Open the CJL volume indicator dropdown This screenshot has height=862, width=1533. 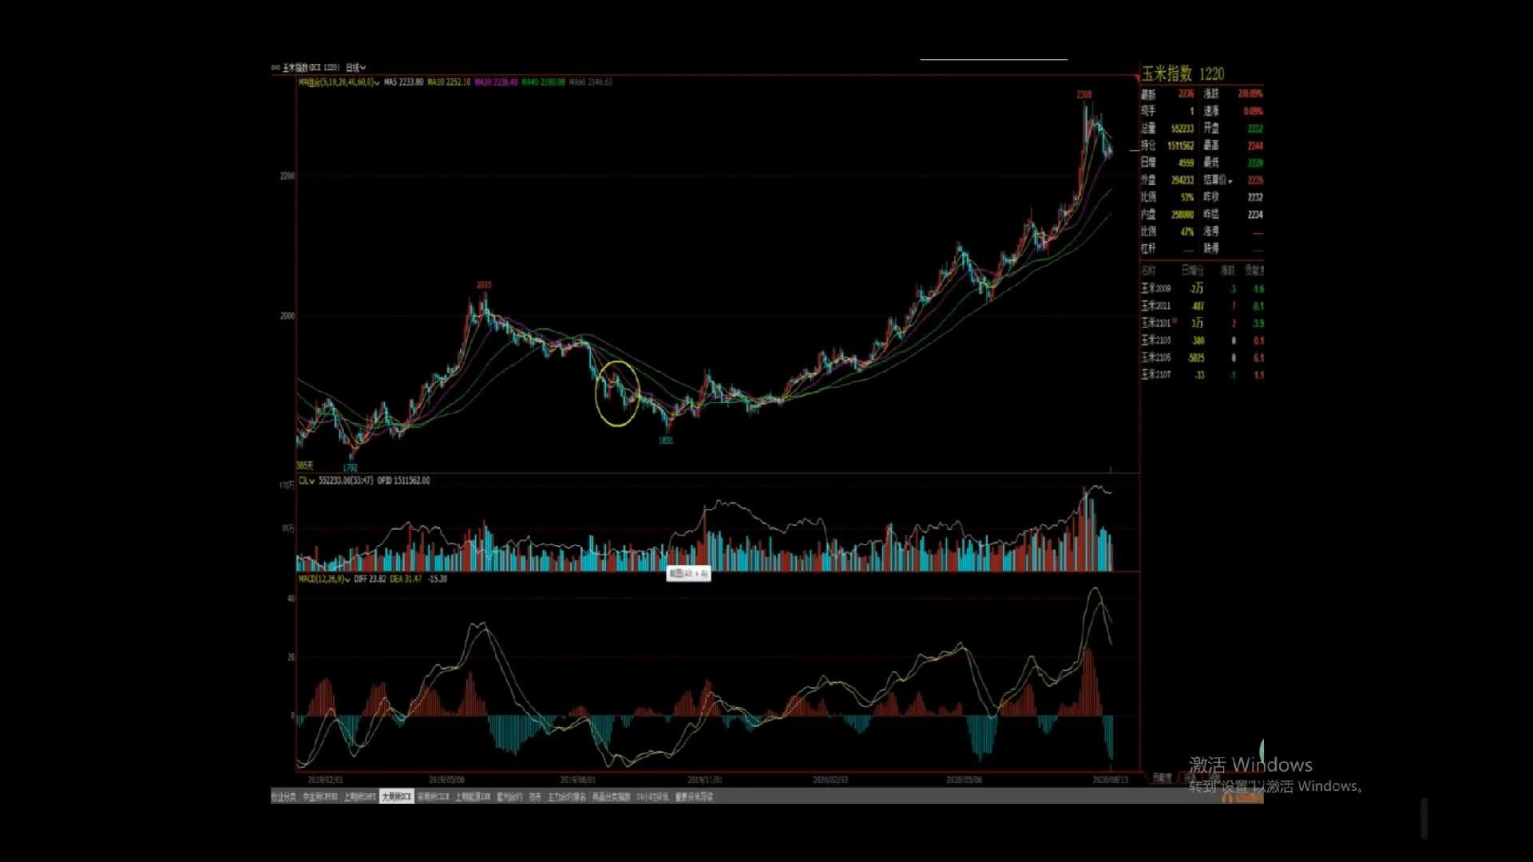point(307,481)
